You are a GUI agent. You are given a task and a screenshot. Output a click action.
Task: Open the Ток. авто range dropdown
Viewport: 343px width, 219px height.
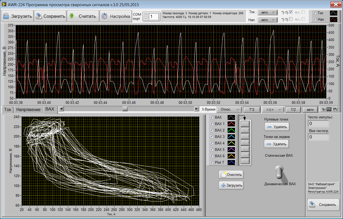[x=268, y=13]
